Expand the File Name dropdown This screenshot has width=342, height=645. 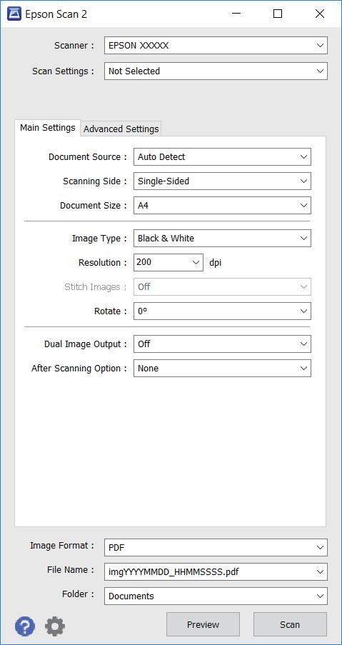click(216, 571)
